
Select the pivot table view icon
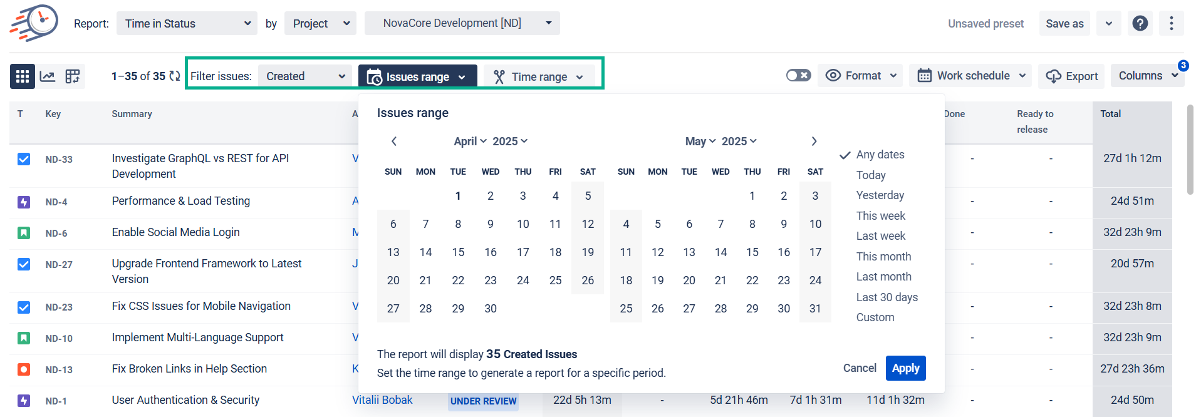[73, 76]
